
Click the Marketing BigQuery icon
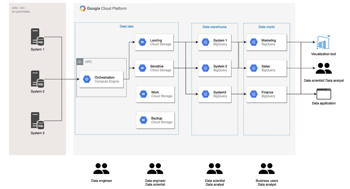click(x=253, y=42)
